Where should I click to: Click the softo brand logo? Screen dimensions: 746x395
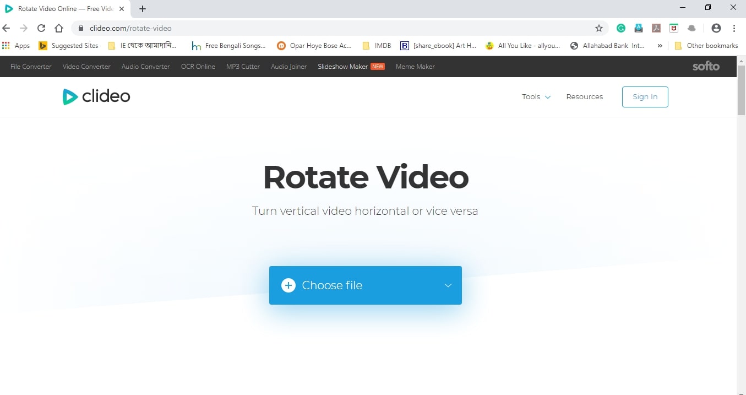[706, 66]
